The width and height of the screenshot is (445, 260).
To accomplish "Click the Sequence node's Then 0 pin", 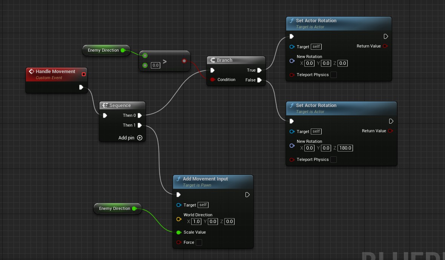I will pos(140,116).
